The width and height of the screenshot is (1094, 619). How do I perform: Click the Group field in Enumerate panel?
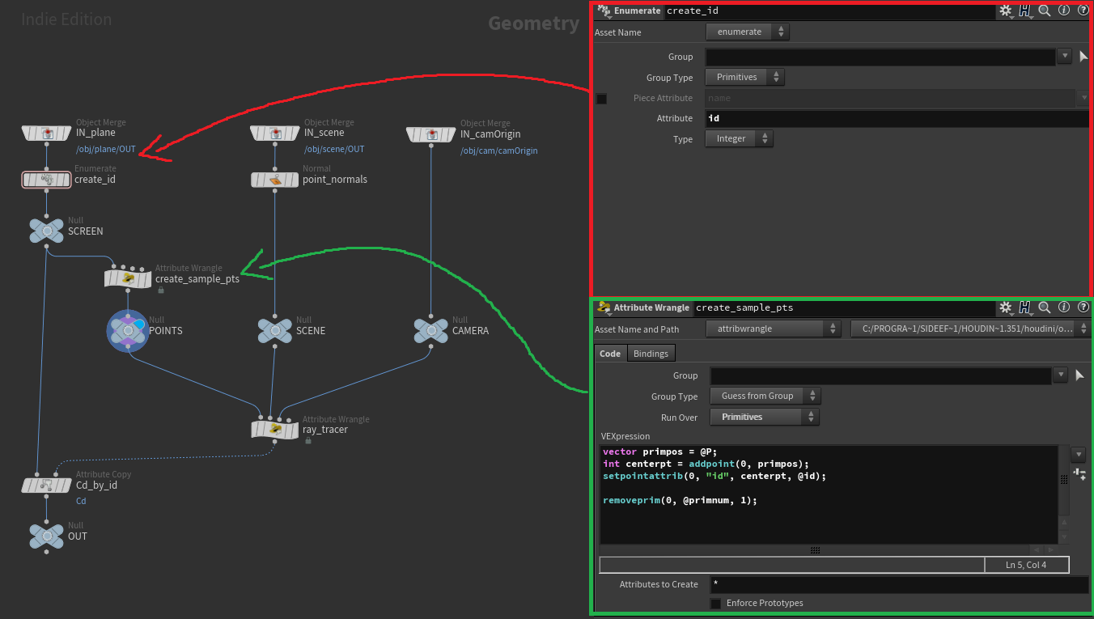880,57
